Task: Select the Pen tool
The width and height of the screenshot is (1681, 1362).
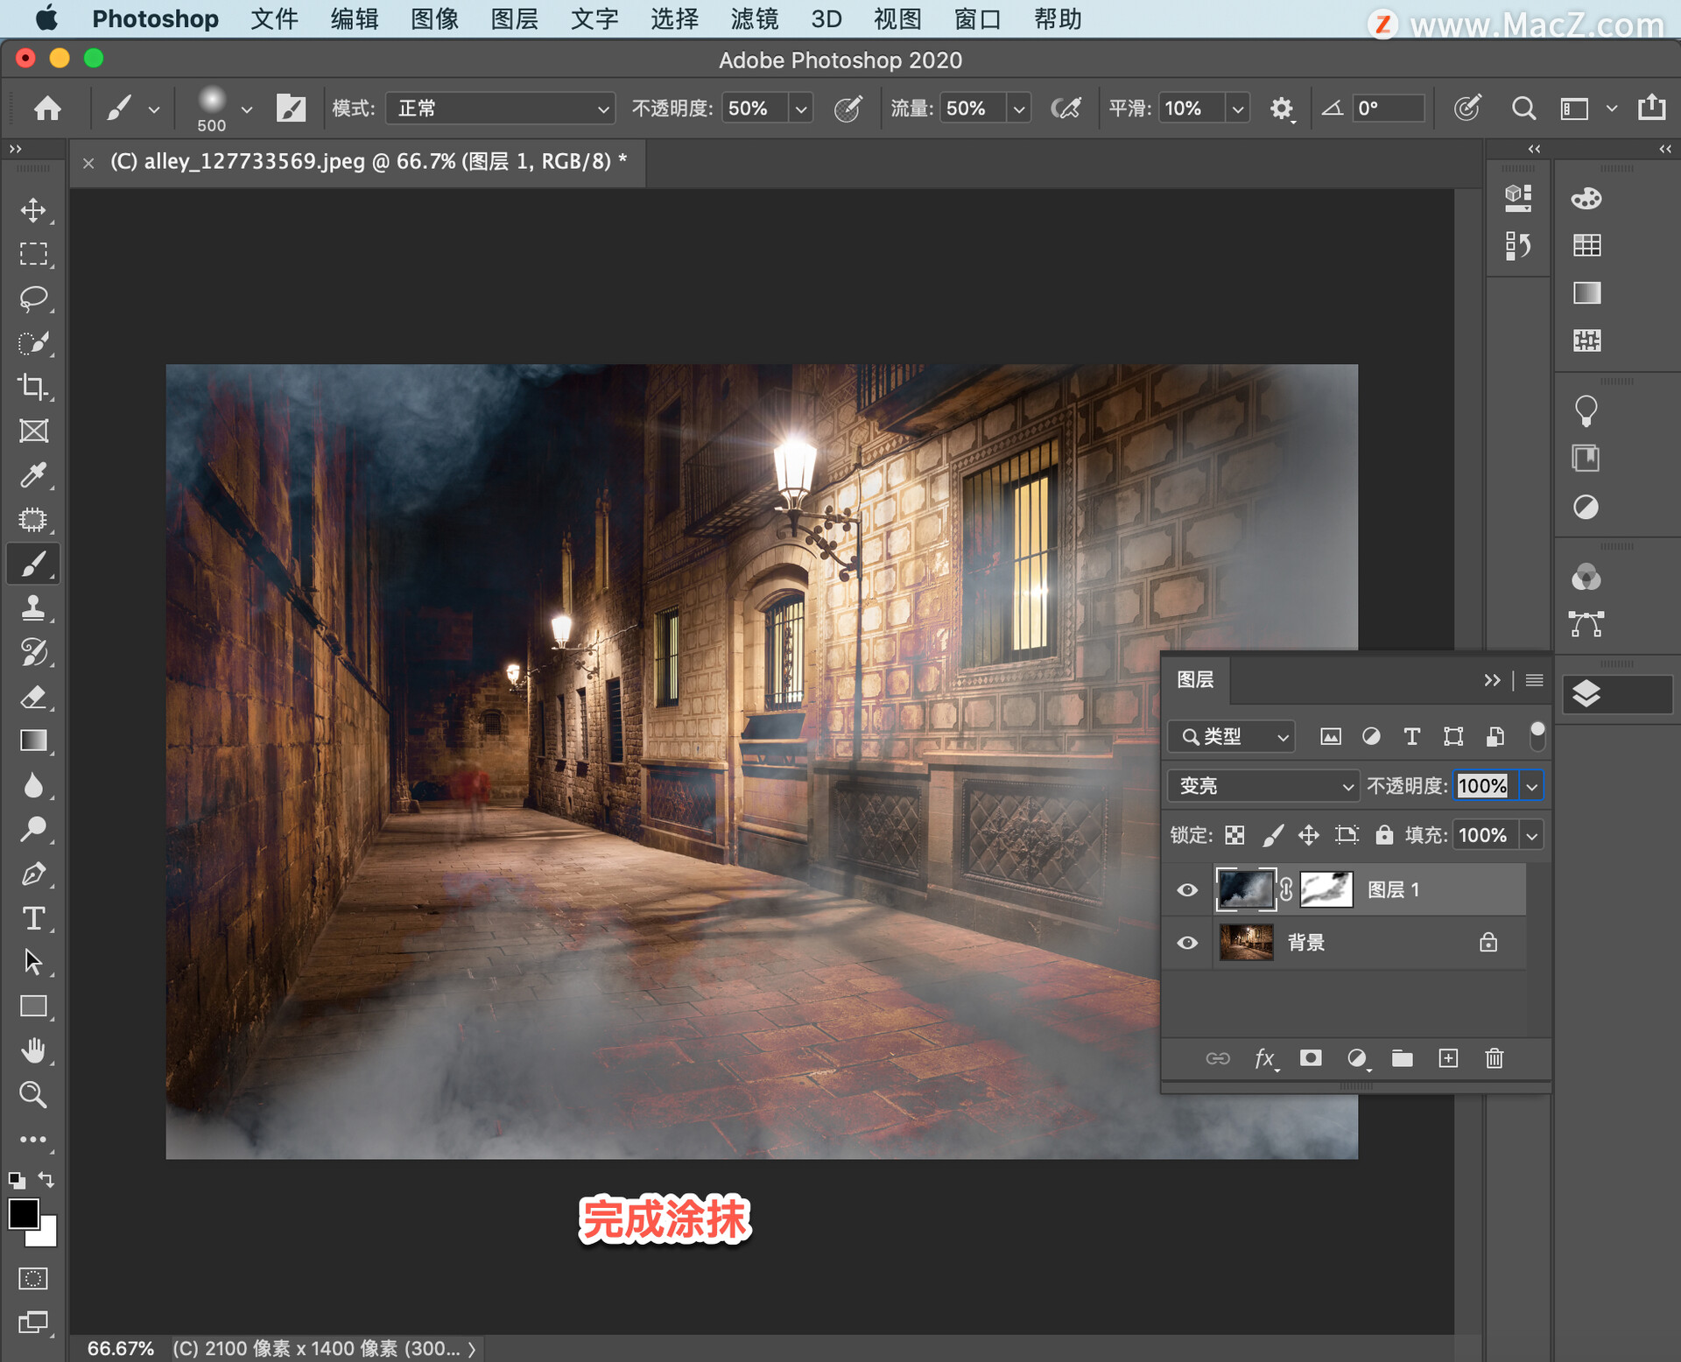Action: pos(33,874)
